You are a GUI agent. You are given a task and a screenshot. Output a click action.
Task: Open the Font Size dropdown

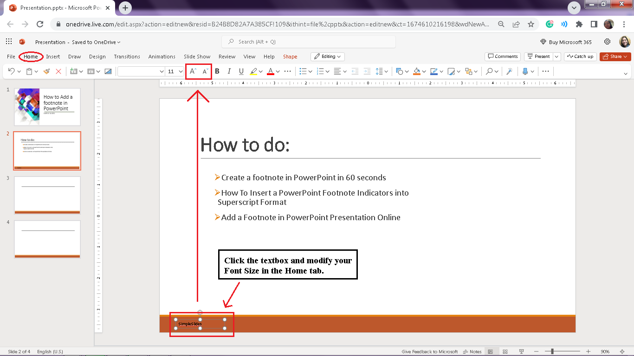[181, 71]
